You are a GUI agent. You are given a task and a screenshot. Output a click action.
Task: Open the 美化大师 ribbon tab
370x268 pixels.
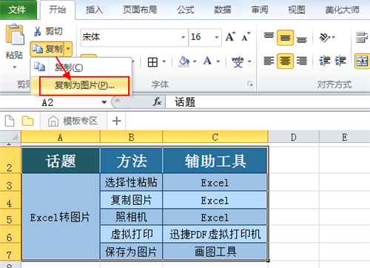click(342, 10)
